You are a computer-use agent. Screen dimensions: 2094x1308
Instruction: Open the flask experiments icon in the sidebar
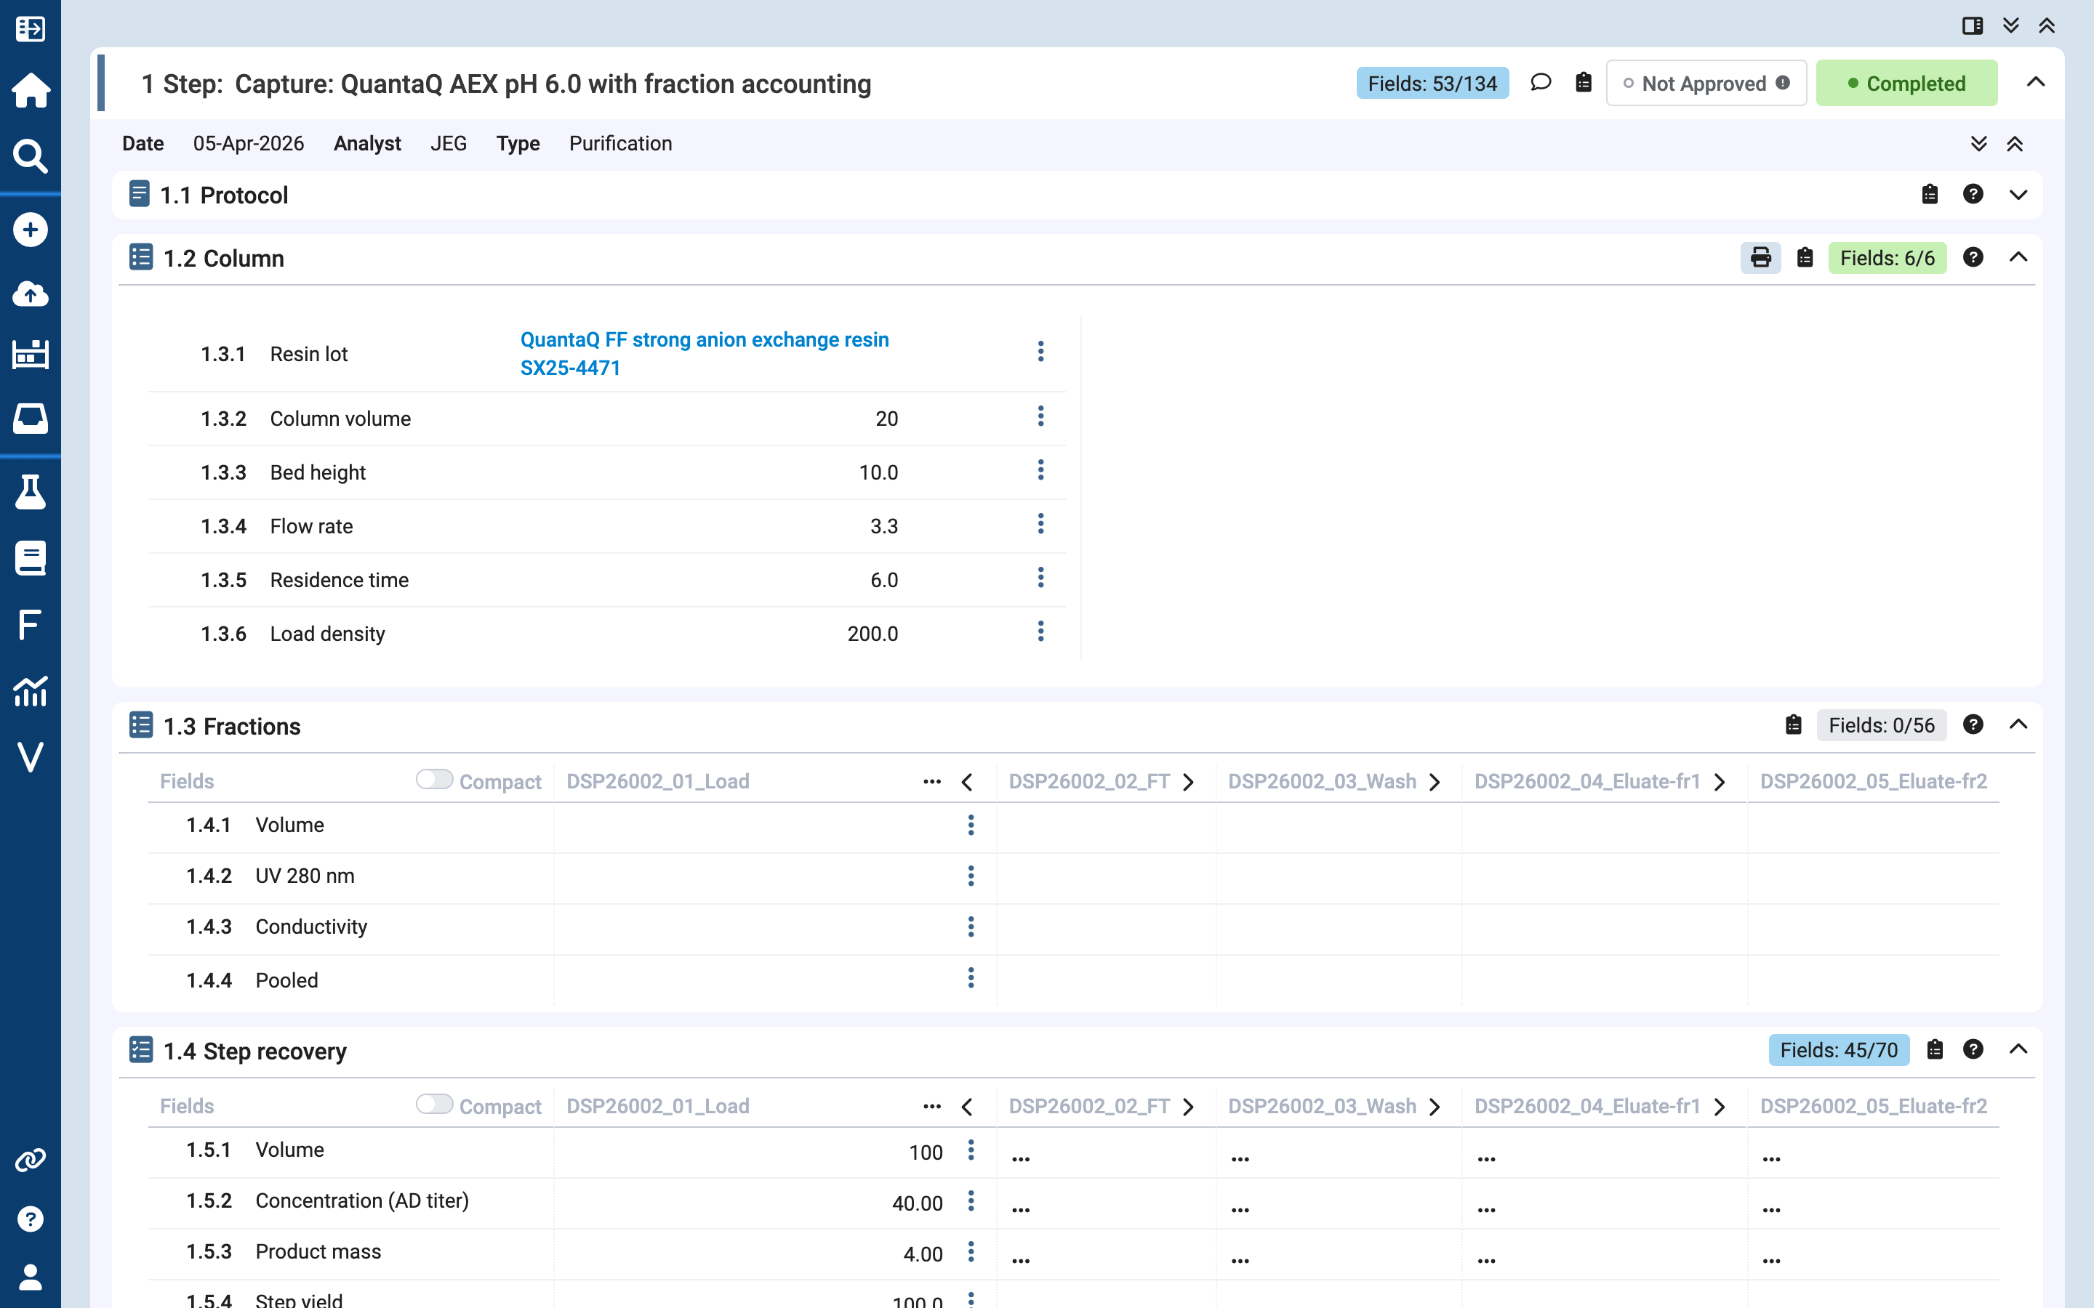(31, 492)
